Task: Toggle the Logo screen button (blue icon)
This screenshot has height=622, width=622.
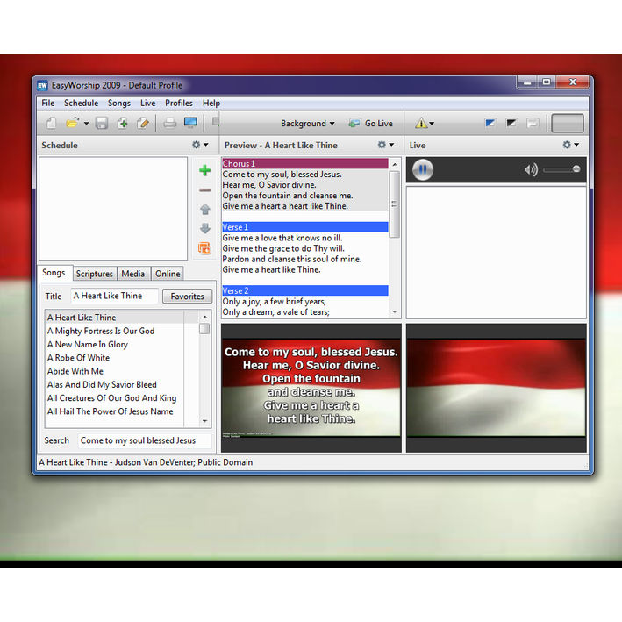Action: coord(490,123)
